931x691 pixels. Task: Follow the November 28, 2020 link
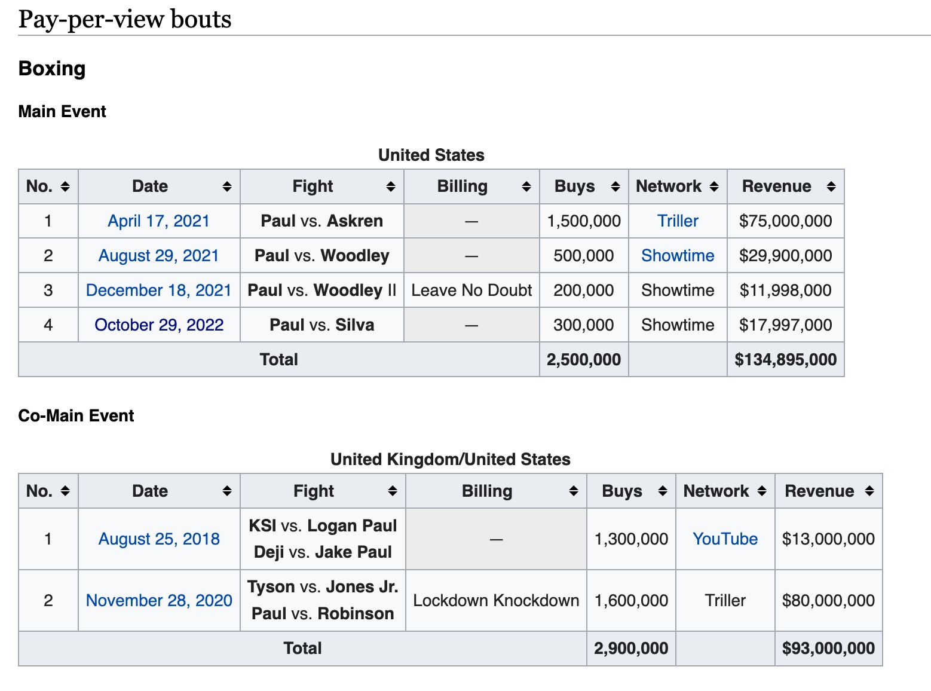(159, 601)
